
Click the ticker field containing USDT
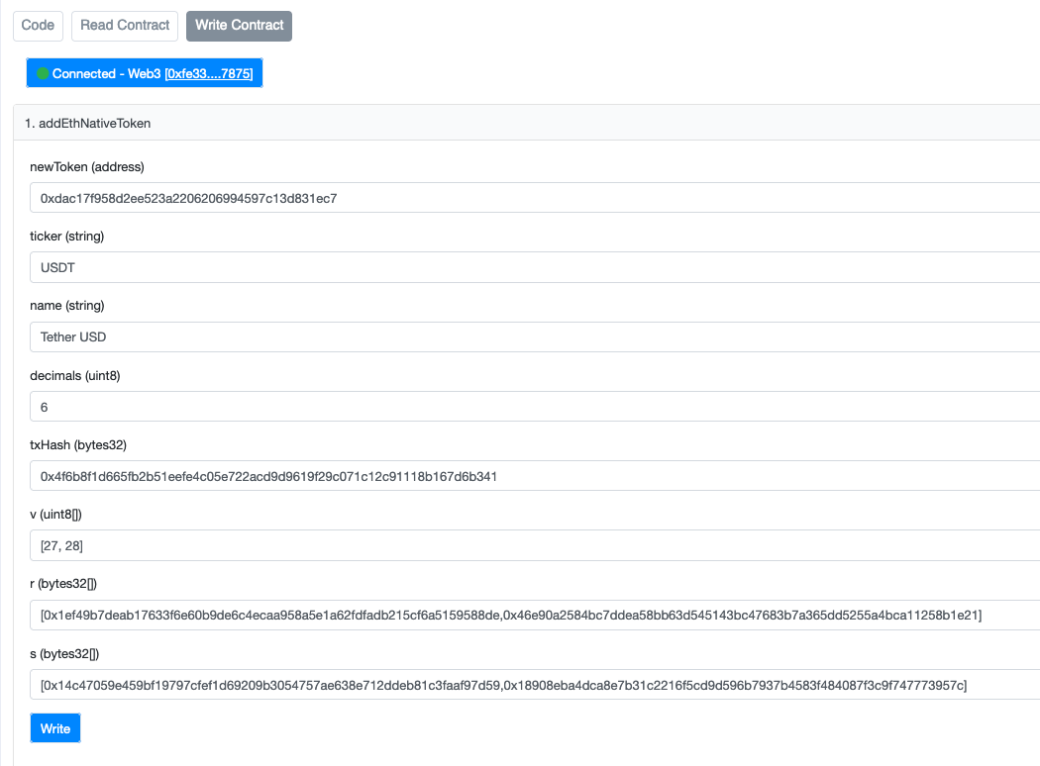point(535,267)
